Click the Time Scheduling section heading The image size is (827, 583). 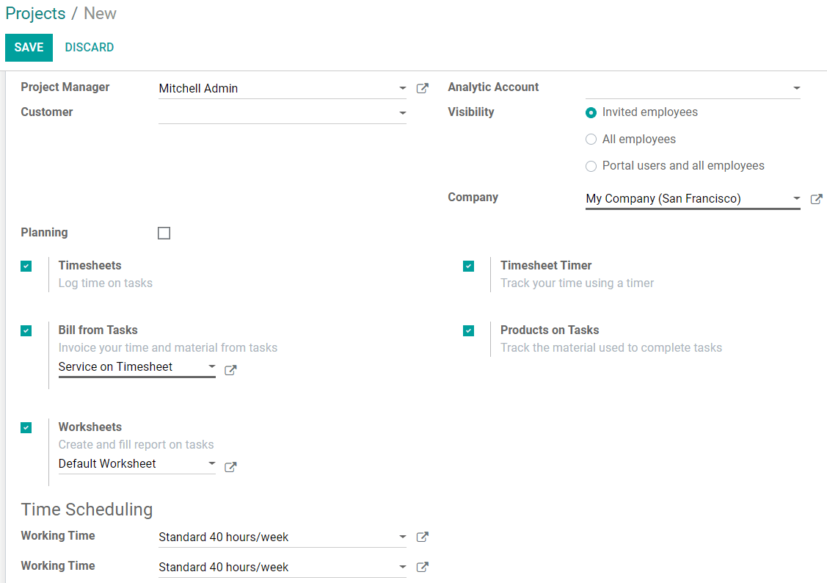click(87, 509)
